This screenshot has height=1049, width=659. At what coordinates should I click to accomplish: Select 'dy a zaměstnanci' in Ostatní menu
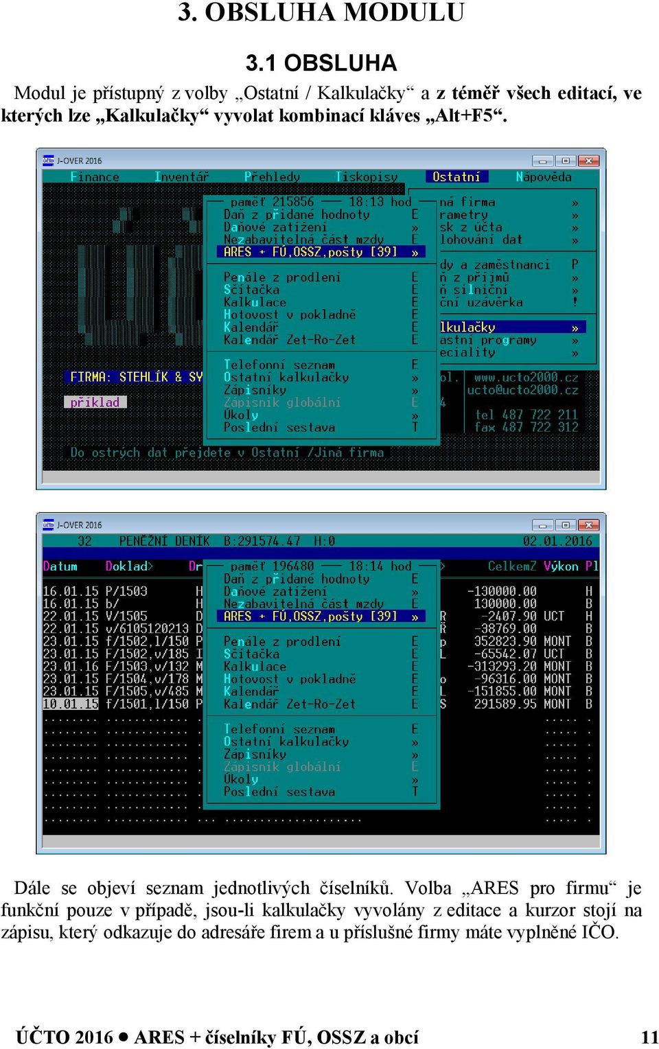pyautogui.click(x=495, y=265)
